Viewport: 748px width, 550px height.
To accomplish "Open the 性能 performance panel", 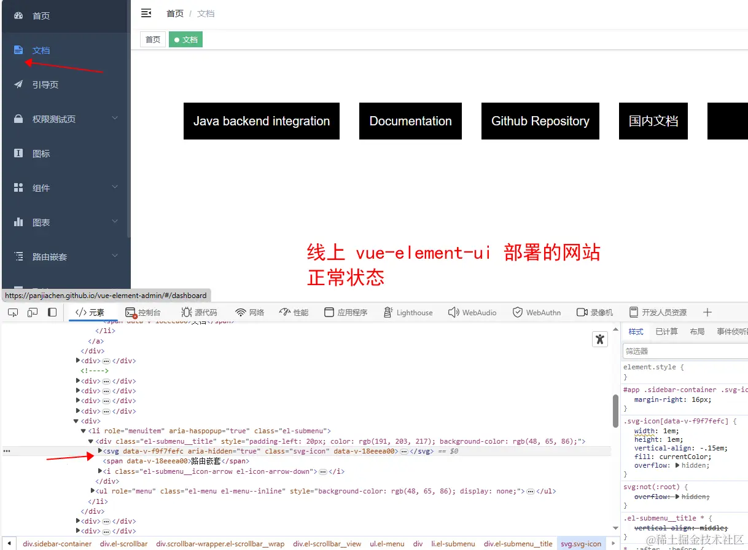I will pos(294,313).
